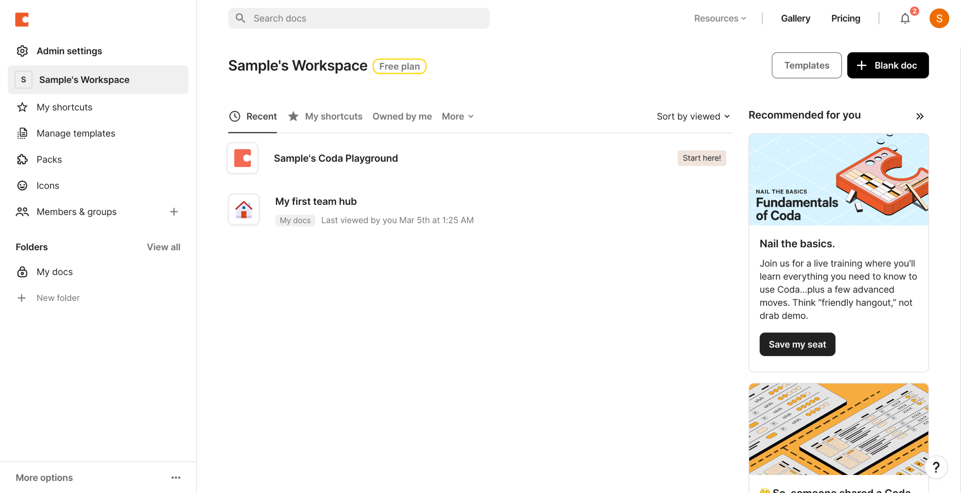Click the user avatar S
The width and height of the screenshot is (961, 493).
[x=939, y=18]
